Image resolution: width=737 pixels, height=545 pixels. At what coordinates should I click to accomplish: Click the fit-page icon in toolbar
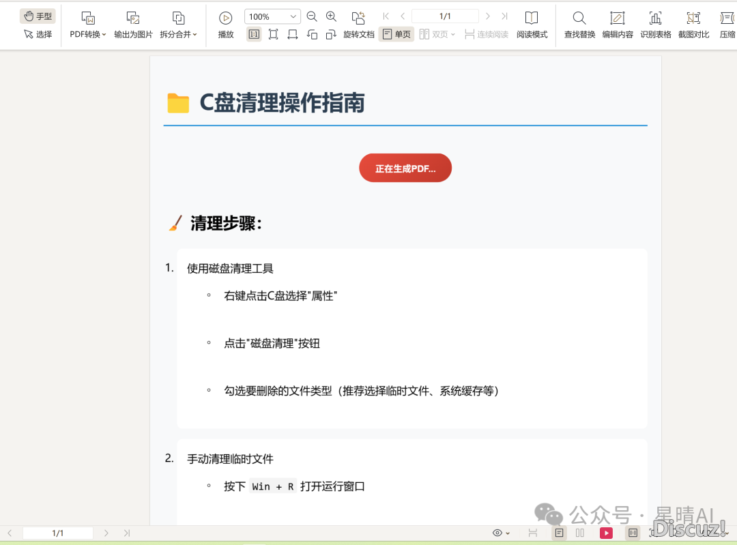tap(273, 34)
